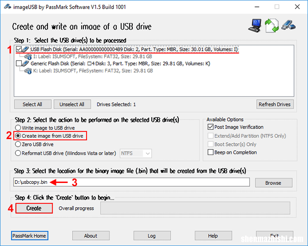Click the Create button to begin
308x246 pixels.
coord(34,208)
